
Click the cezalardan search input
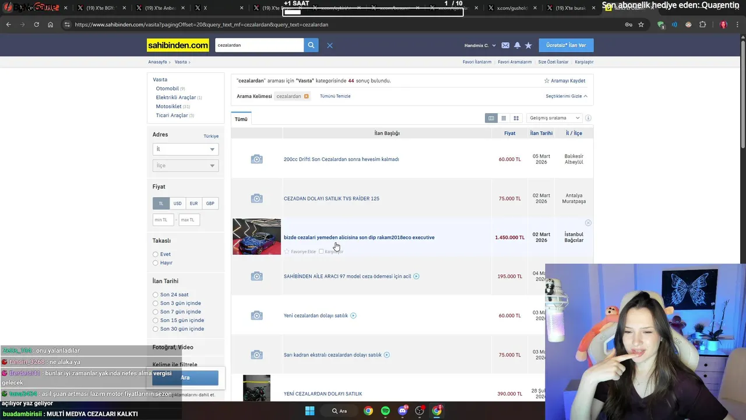(x=259, y=45)
